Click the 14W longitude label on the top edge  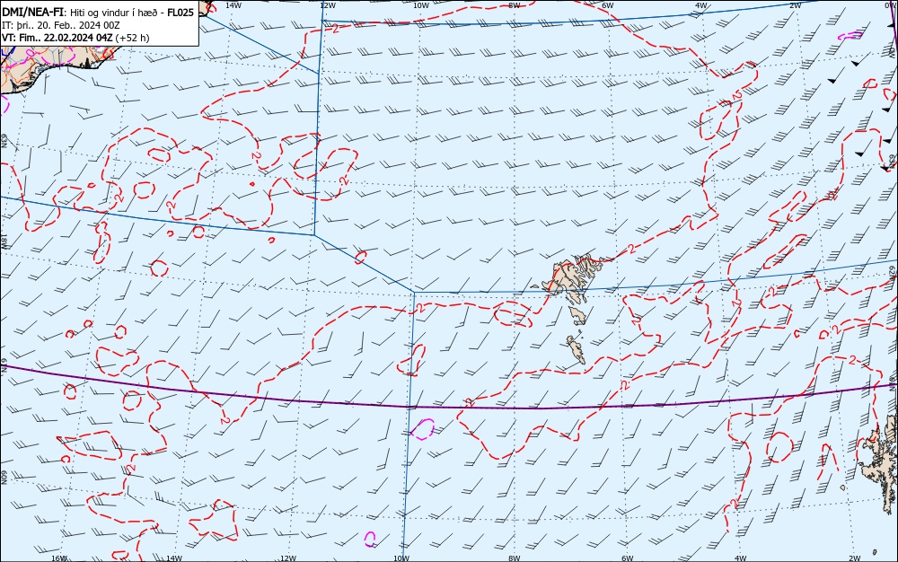click(x=233, y=4)
